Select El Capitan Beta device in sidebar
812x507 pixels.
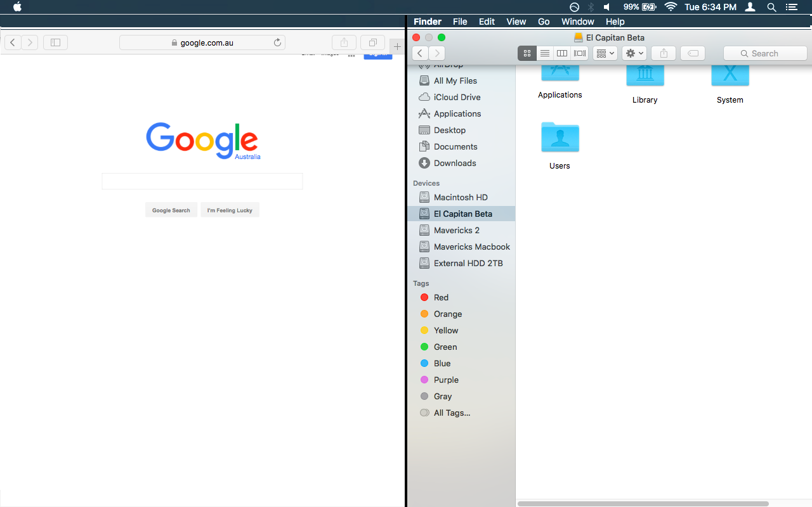pyautogui.click(x=461, y=214)
